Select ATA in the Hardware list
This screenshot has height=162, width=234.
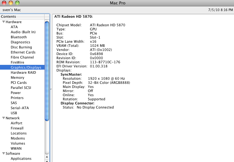(14, 27)
